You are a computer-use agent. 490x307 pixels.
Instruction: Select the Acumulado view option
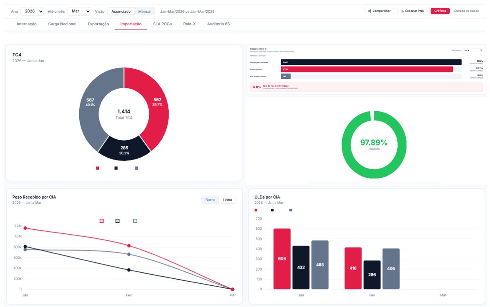click(121, 11)
